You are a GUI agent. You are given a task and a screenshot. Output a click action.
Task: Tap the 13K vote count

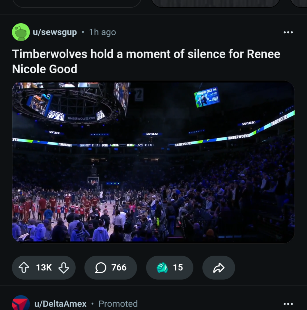[44, 268]
